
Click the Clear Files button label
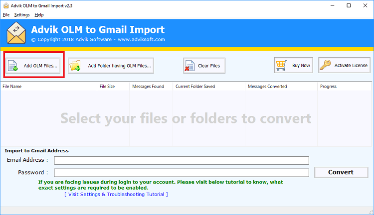[209, 66]
